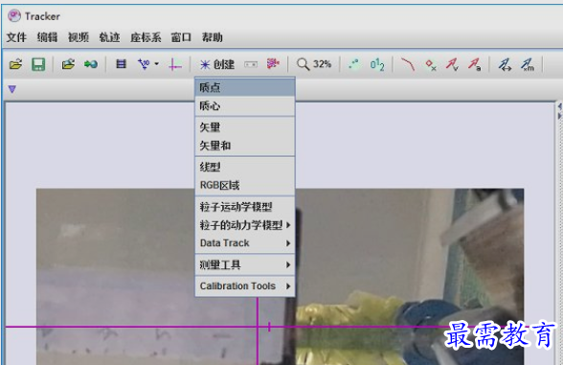Click the zoom magnifier icon
The width and height of the screenshot is (563, 365).
click(303, 64)
